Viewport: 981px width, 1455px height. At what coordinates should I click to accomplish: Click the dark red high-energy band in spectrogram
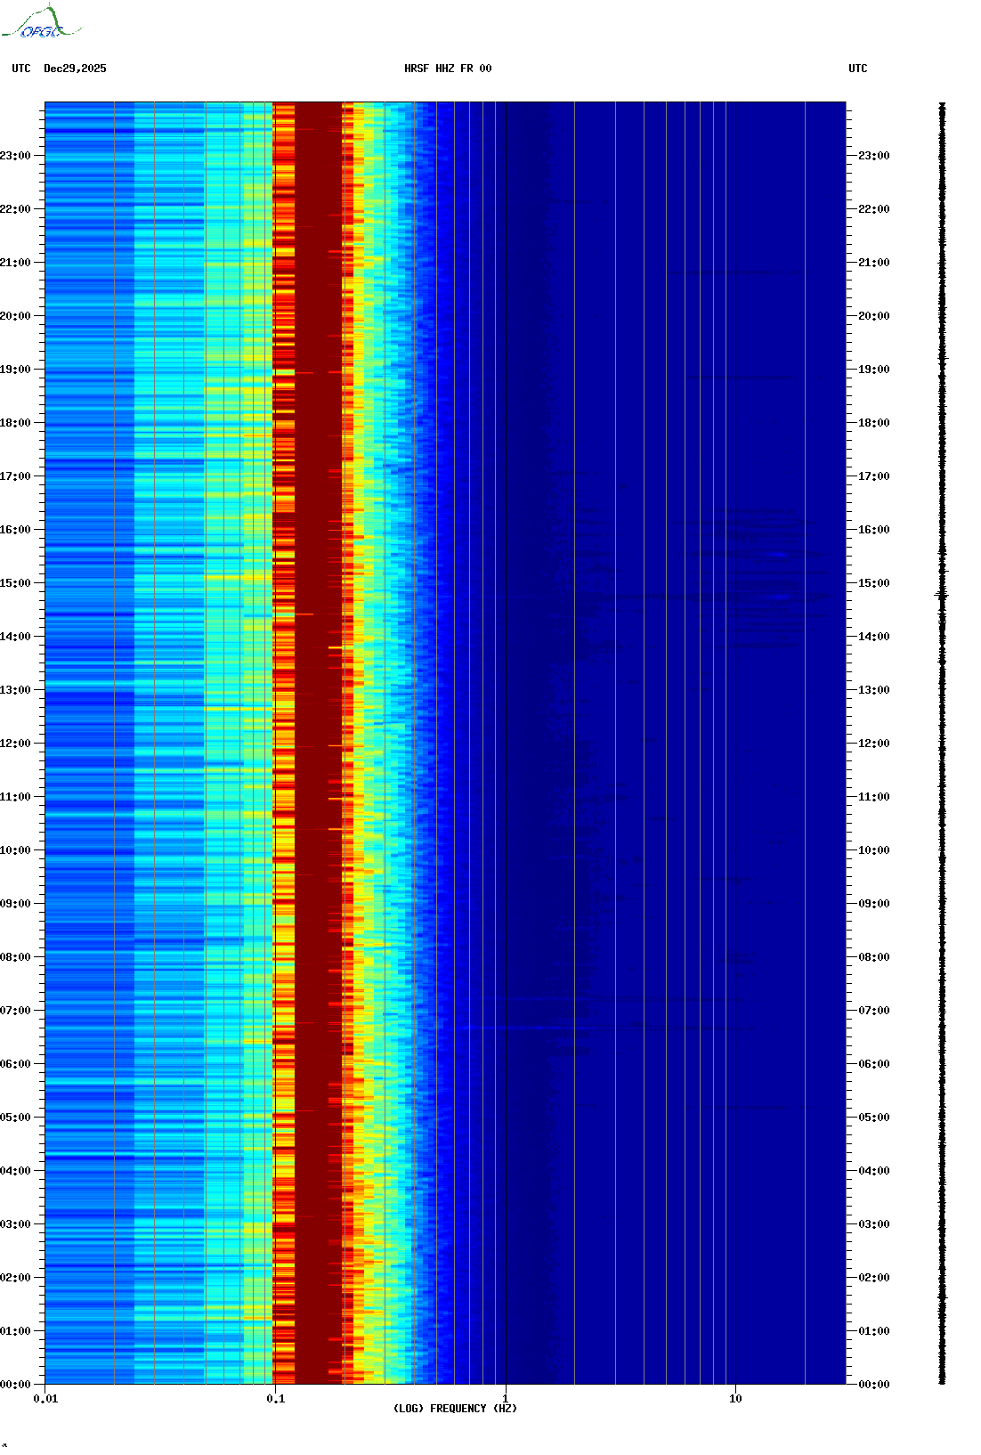click(318, 712)
